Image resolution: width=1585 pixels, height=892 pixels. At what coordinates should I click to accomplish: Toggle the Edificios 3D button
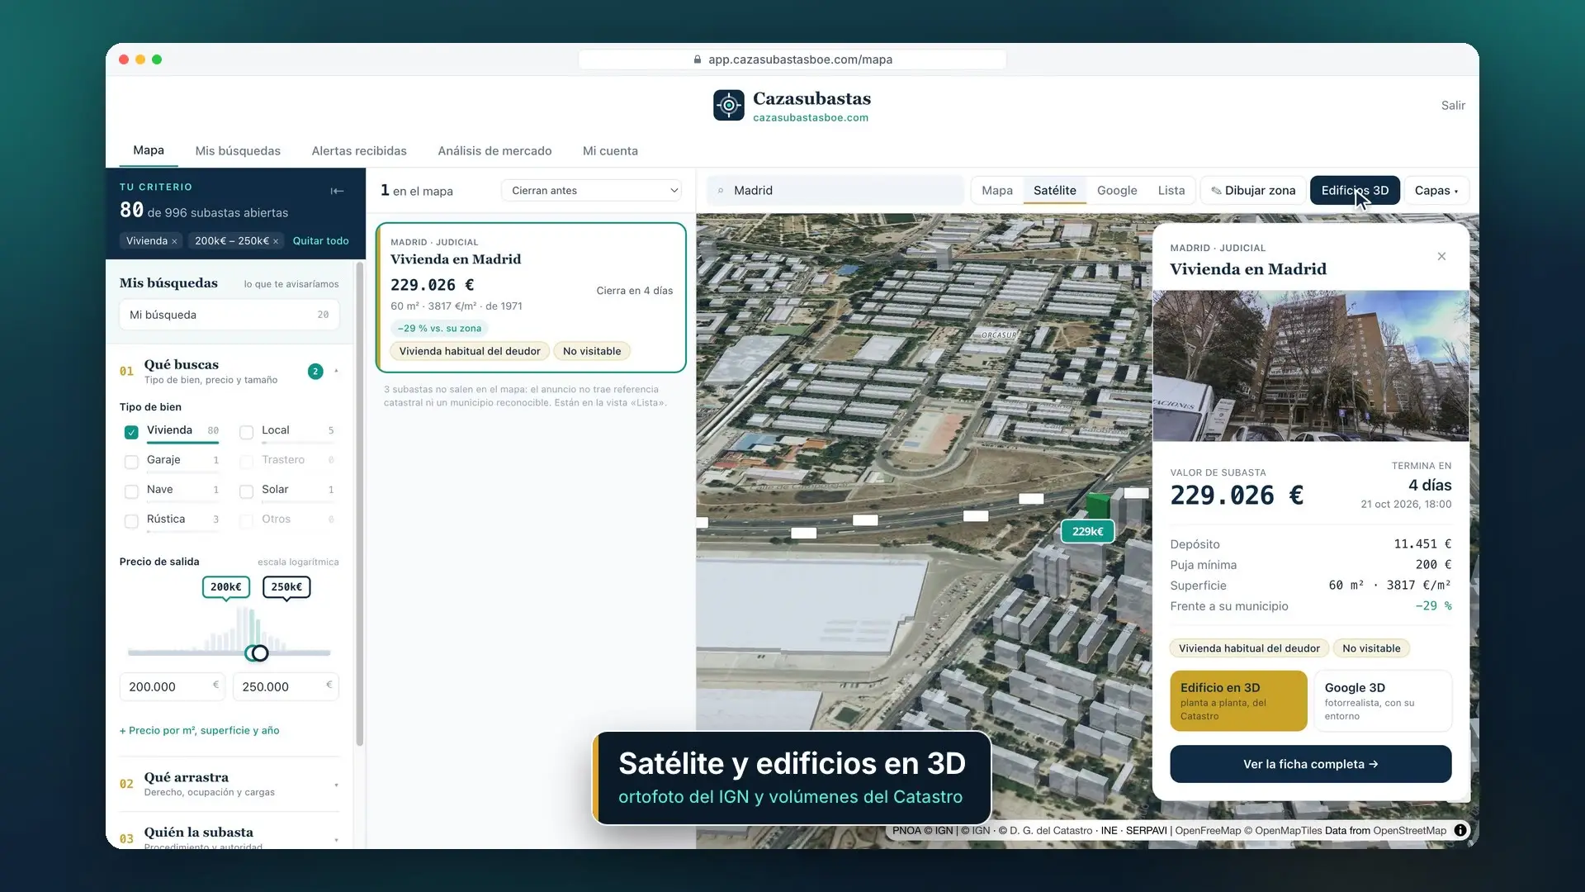pyautogui.click(x=1355, y=191)
